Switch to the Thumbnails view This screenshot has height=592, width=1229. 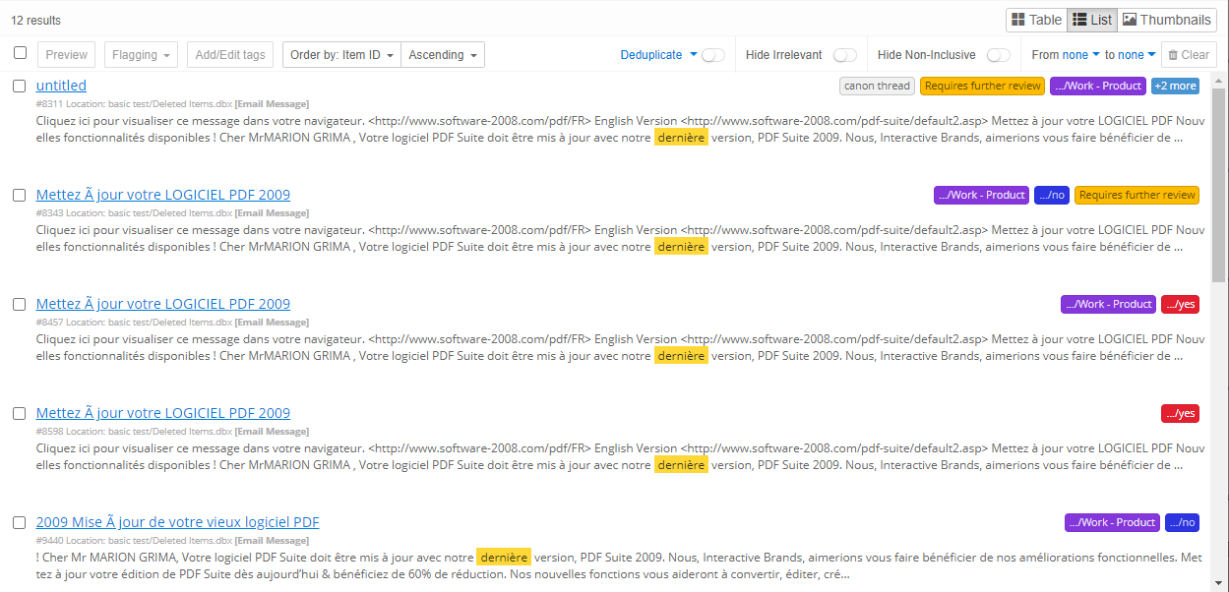tap(1167, 19)
